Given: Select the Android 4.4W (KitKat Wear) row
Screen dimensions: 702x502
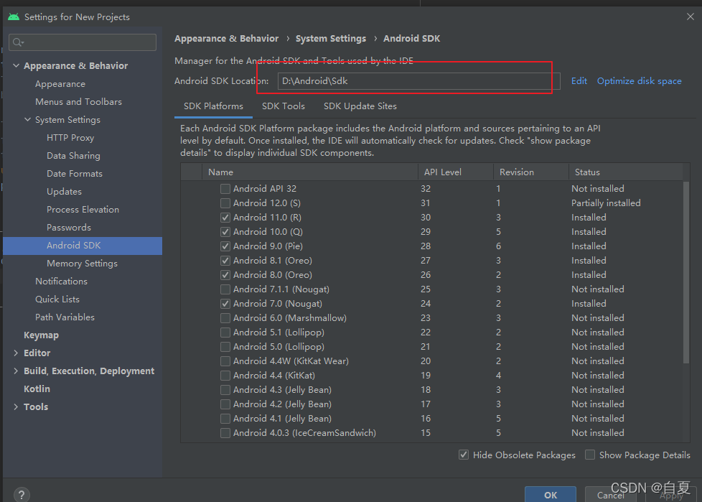Looking at the screenshot, I should [x=432, y=361].
